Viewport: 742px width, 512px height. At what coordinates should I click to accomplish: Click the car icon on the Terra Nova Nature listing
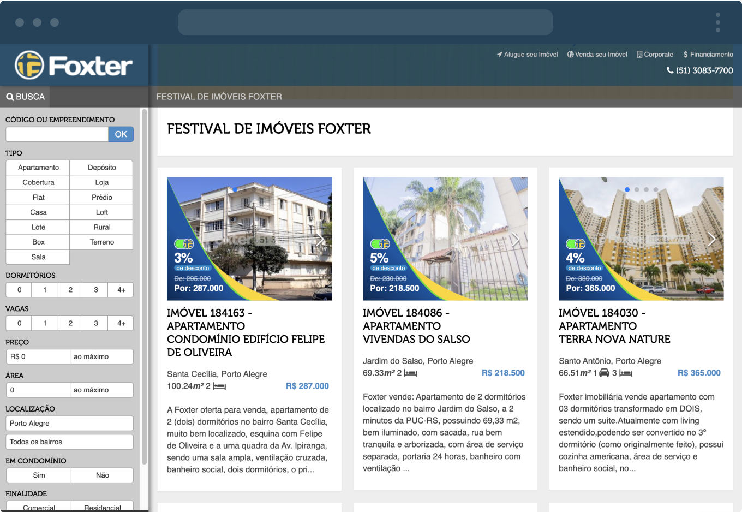pos(605,373)
